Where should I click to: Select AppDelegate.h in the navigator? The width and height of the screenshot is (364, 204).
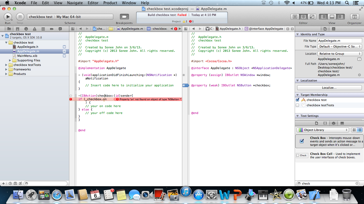(x=27, y=47)
